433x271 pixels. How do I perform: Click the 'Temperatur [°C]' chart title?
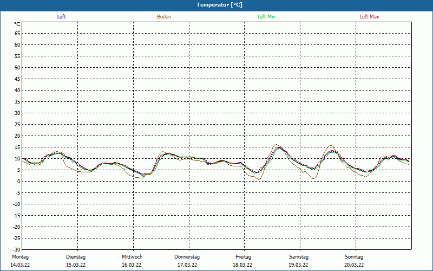click(220, 5)
